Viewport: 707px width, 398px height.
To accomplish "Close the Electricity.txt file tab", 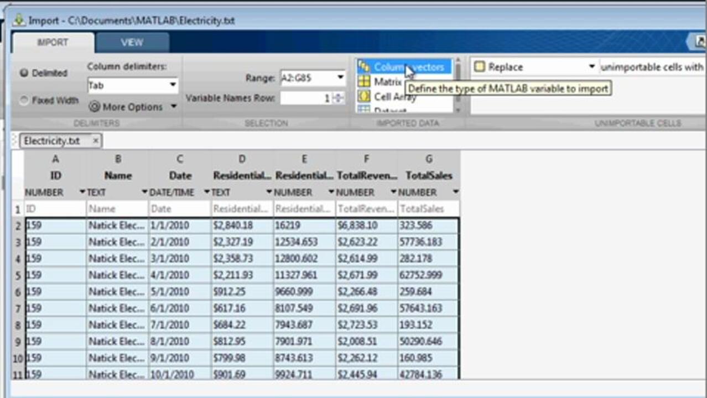I will (95, 141).
